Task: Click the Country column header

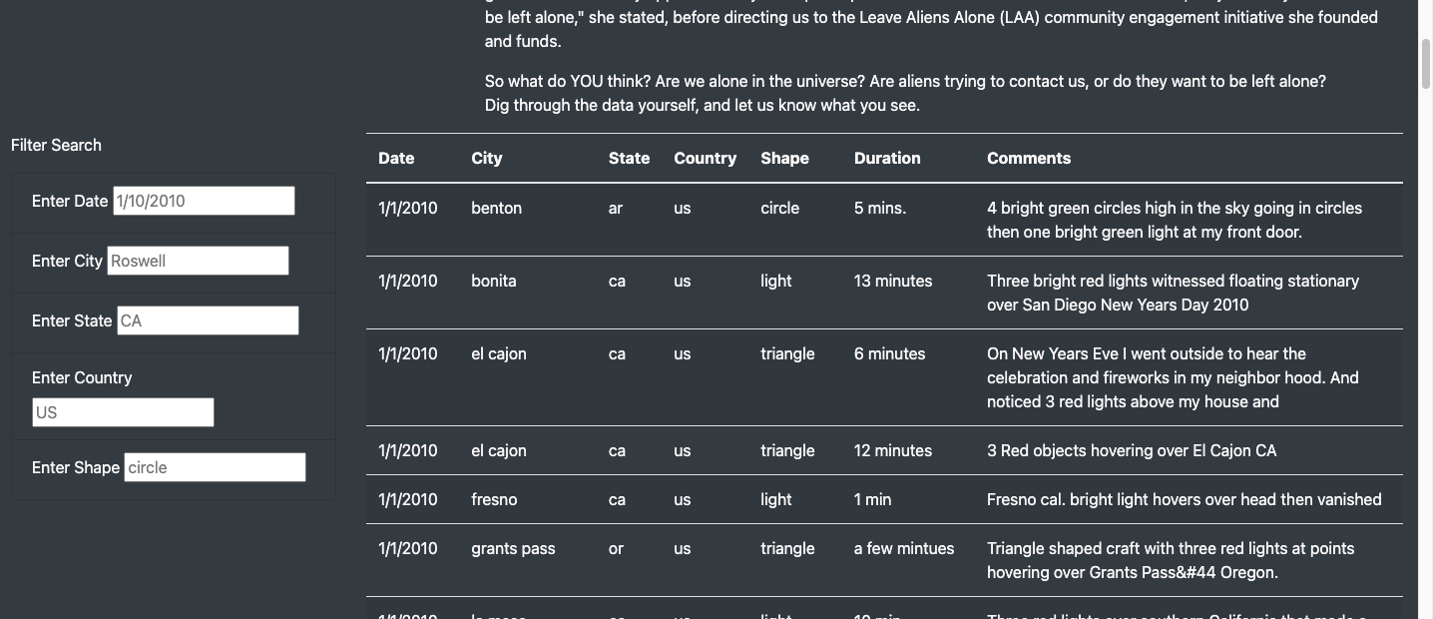Action: click(705, 158)
